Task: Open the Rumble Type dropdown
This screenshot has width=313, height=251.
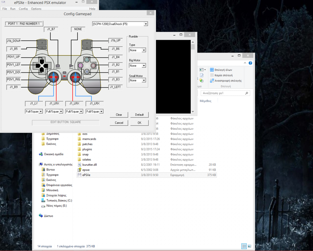Action: [144, 50]
